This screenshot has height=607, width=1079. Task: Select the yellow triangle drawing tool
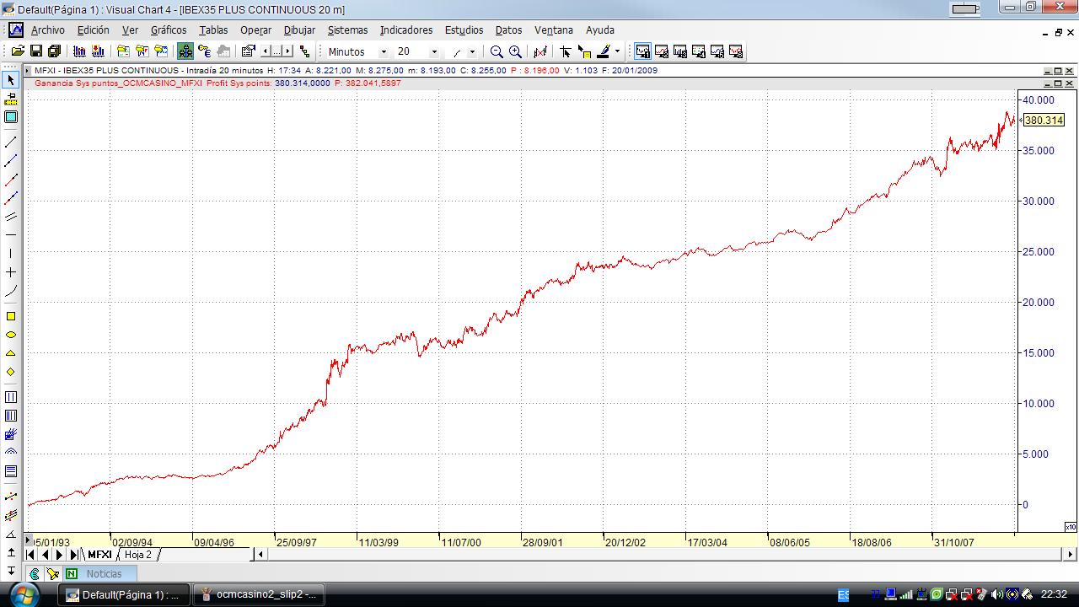click(11, 353)
